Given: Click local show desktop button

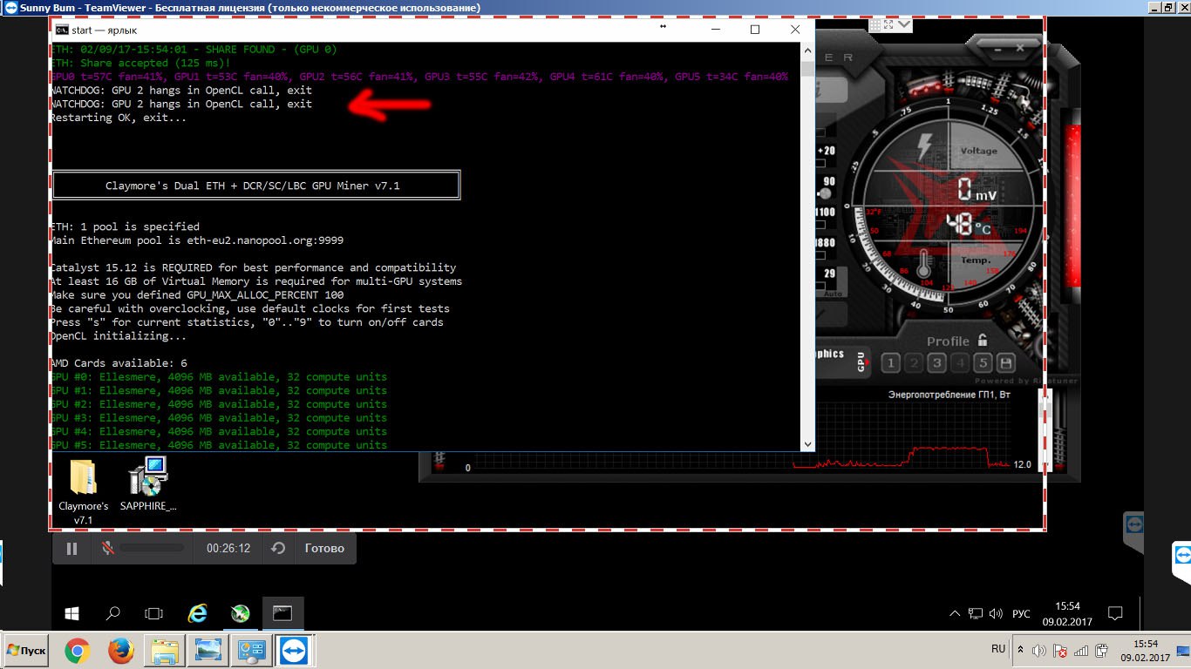Looking at the screenshot, I should pos(1182,651).
